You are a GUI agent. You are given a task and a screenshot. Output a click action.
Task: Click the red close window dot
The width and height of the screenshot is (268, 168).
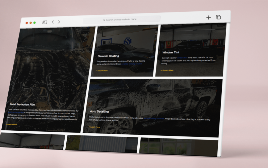[27, 23]
